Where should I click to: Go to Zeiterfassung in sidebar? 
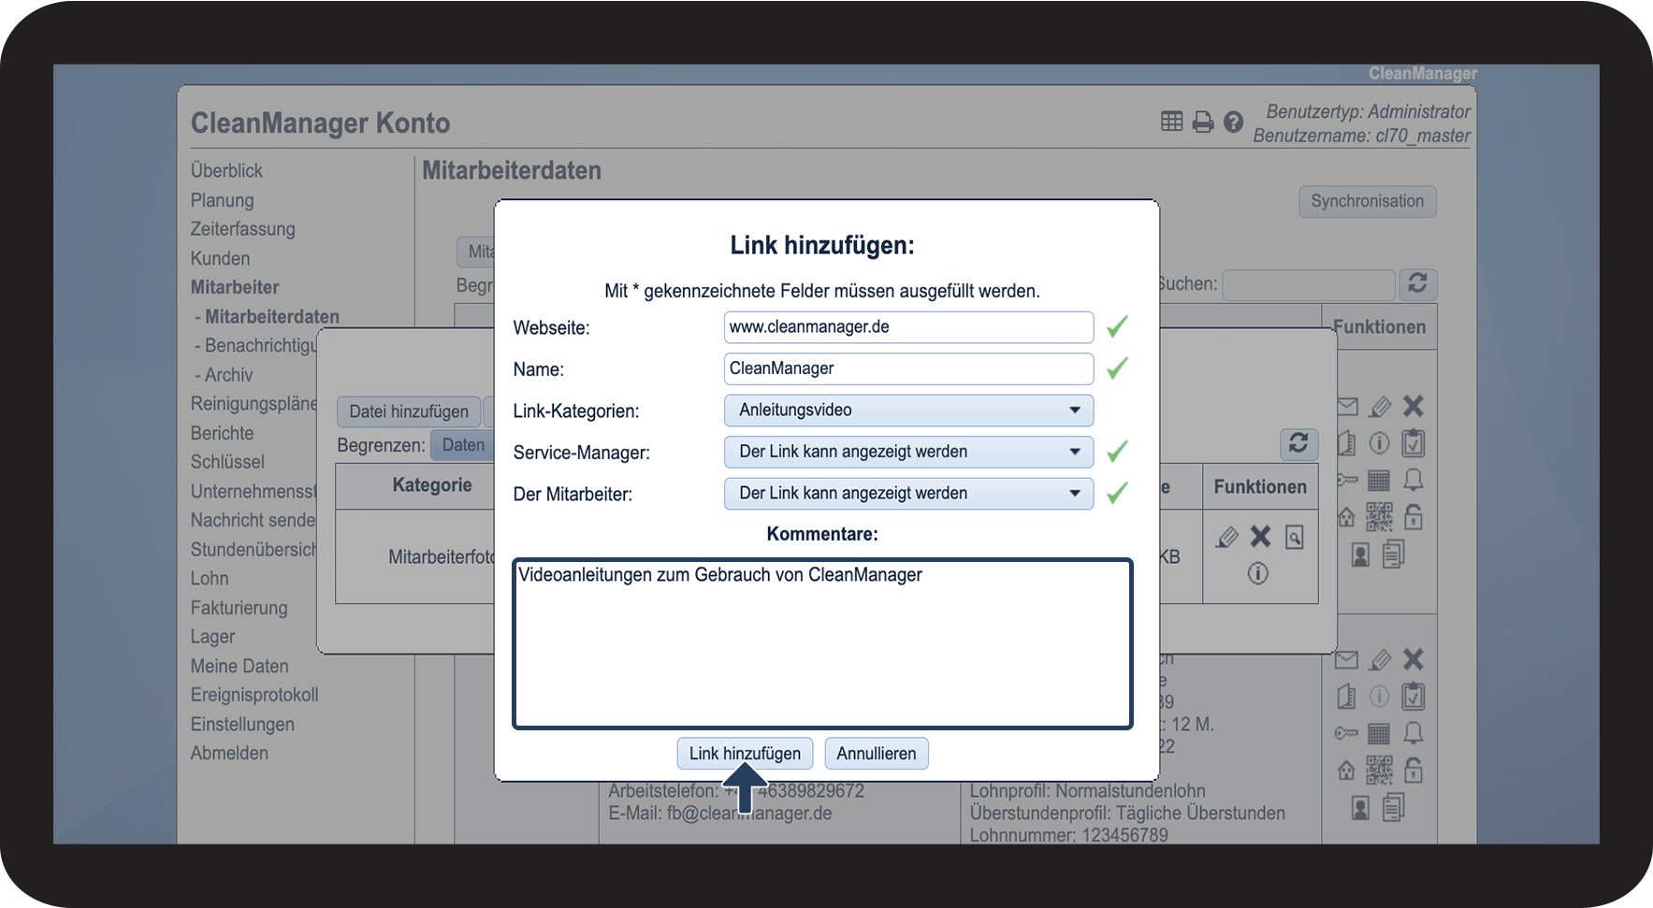[x=242, y=229]
